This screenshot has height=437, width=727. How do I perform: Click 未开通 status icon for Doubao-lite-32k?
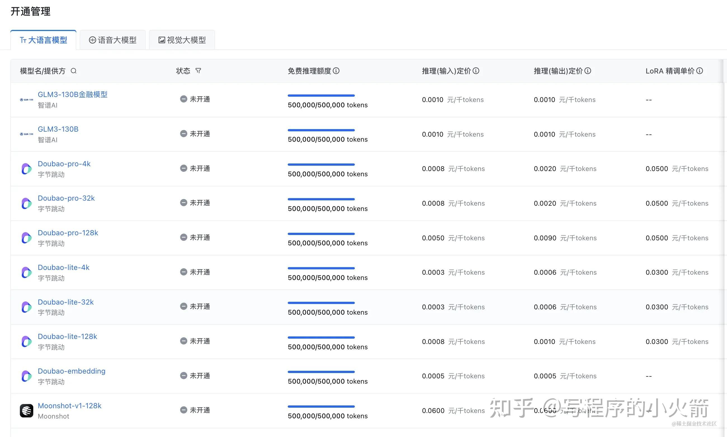(184, 307)
